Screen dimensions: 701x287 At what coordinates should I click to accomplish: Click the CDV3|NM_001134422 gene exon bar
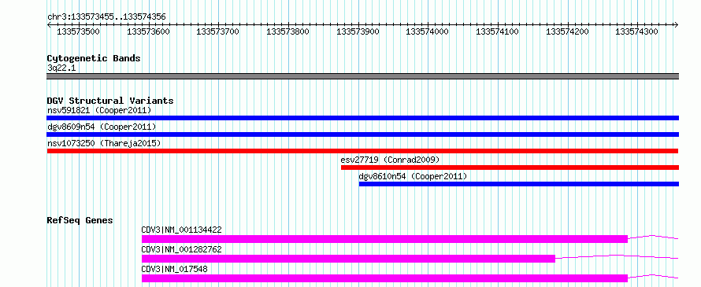[384, 239]
